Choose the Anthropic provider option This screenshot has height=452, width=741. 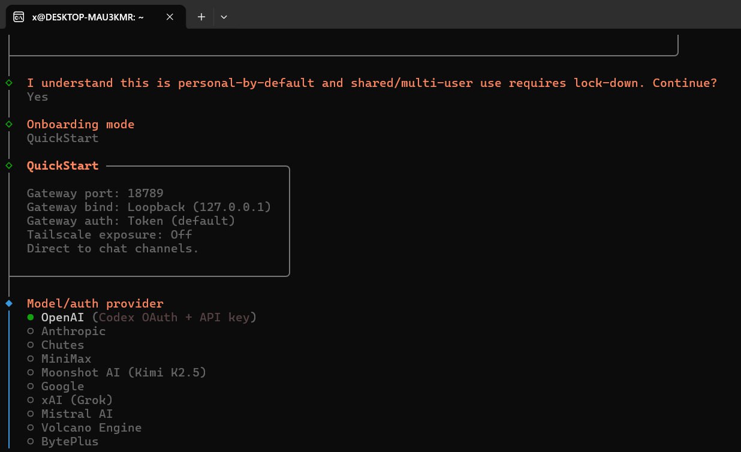73,331
